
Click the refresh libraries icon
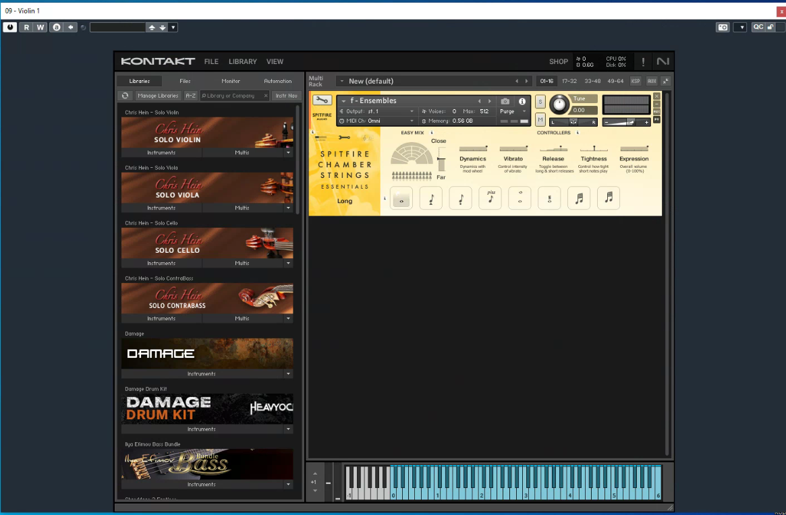pos(125,96)
